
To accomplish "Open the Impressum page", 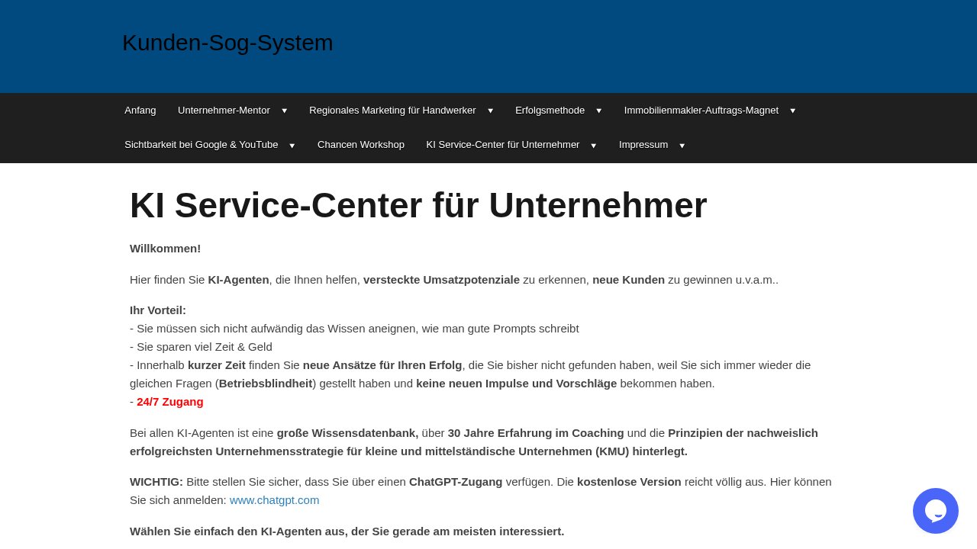I will click(643, 145).
